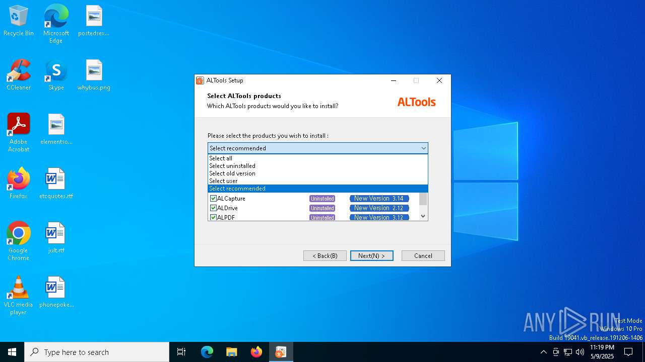This screenshot has height=362, width=645.
Task: Open Adobe Acrobat desktop shortcut
Action: tap(19, 133)
